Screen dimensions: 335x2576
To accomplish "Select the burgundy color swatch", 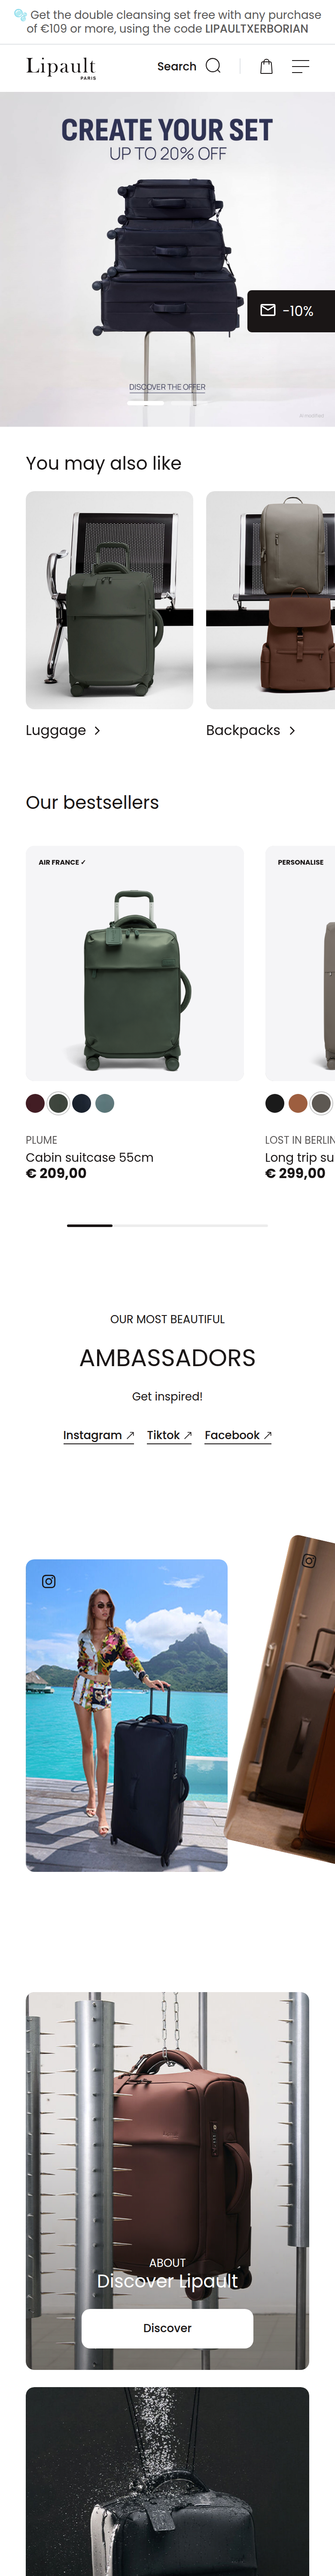I will point(35,1103).
